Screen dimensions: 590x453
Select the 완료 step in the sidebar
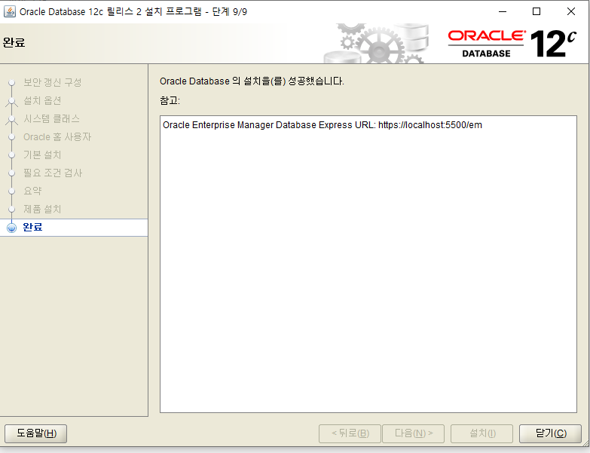(74, 227)
